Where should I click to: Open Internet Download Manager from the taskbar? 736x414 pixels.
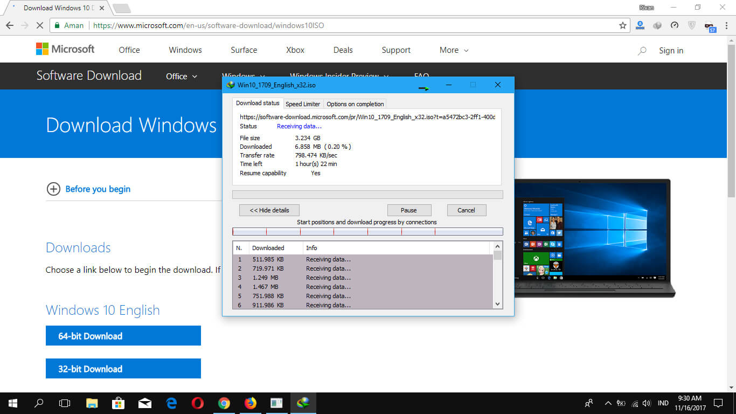pos(303,403)
